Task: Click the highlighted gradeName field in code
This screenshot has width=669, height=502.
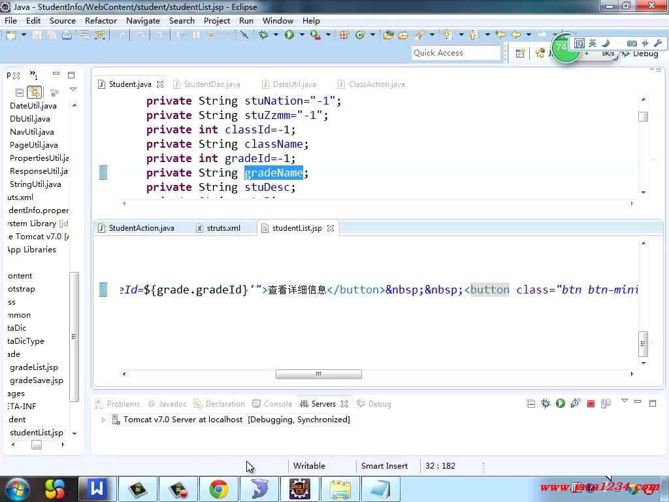Action: click(274, 173)
